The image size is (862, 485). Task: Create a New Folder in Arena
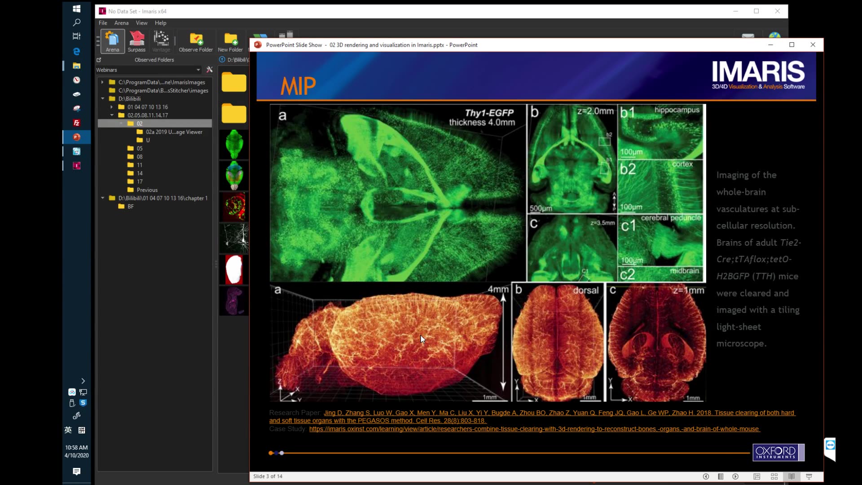230,41
